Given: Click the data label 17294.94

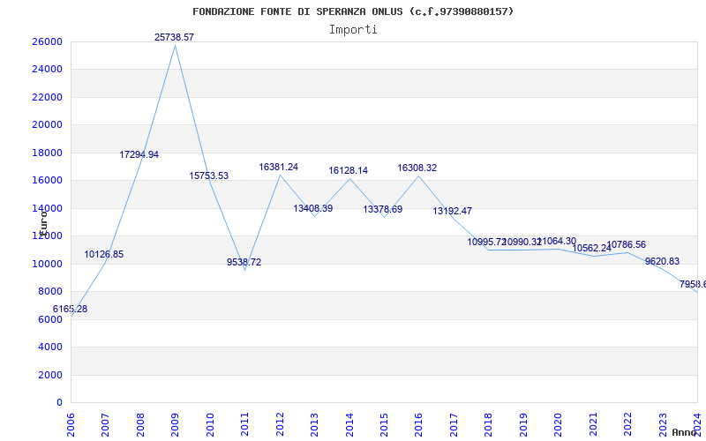Looking at the screenshot, I should tap(139, 155).
